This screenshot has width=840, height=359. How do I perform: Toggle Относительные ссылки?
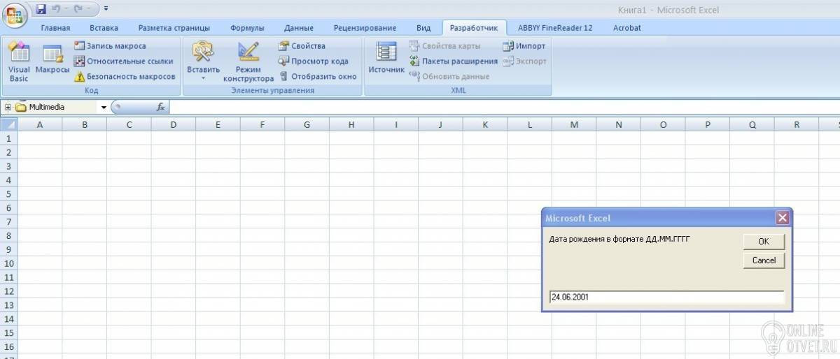click(x=123, y=61)
